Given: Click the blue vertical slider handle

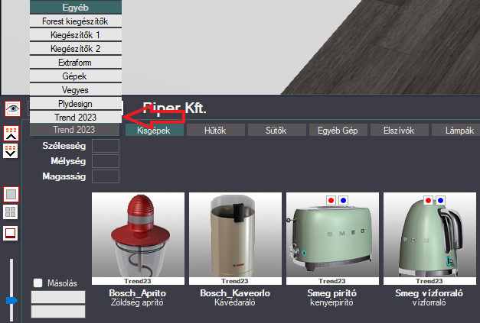Looking at the screenshot, I should [x=11, y=300].
